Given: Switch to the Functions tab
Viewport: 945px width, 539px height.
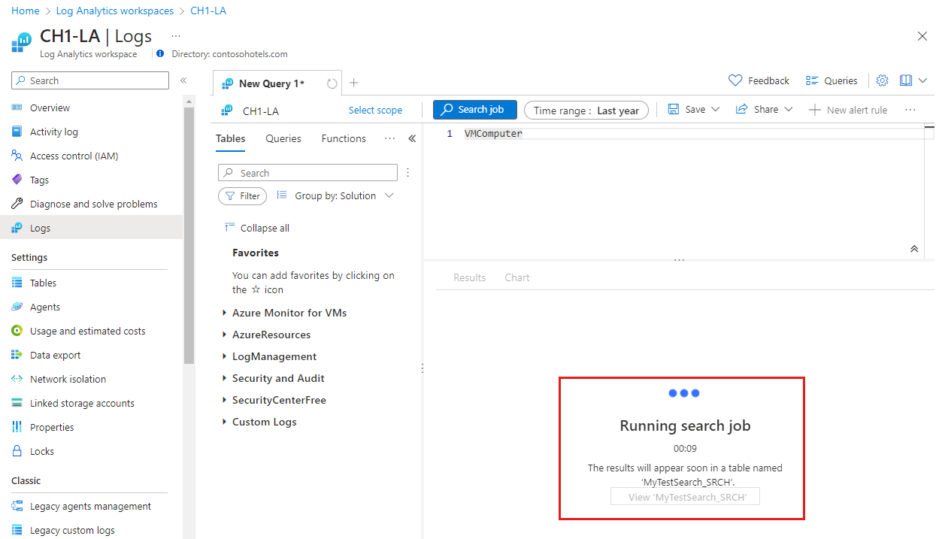Looking at the screenshot, I should pos(344,138).
